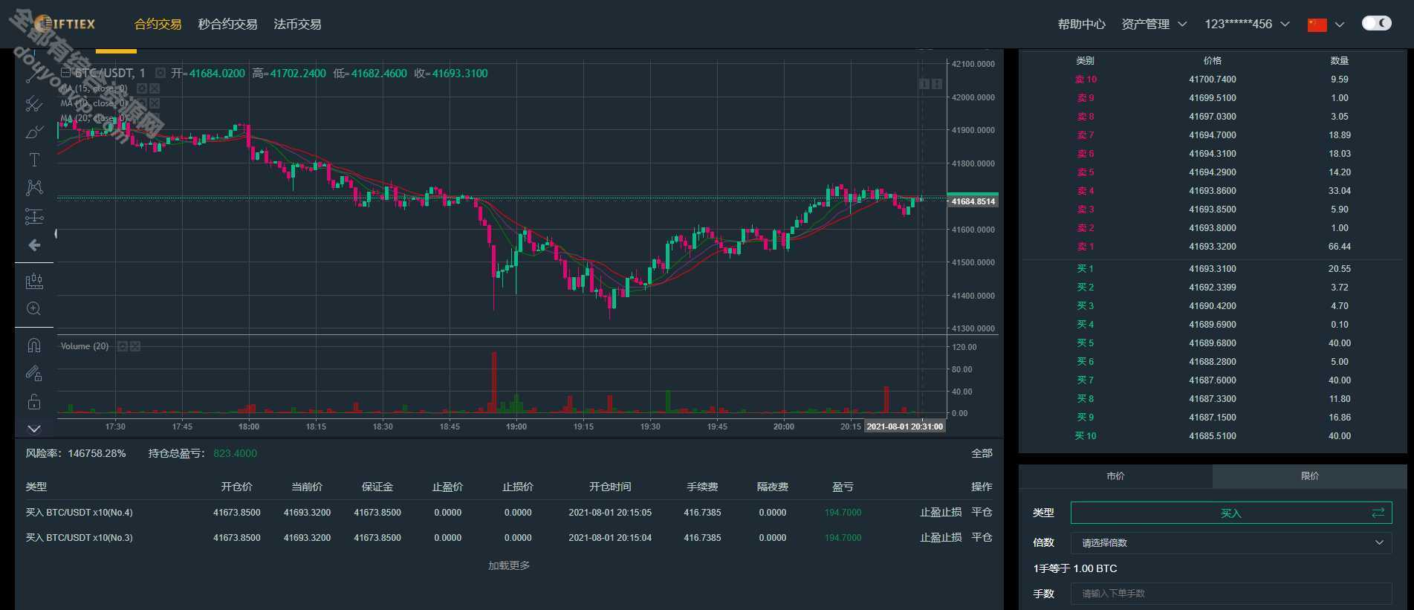
Task: Select the Text annotation tool
Action: coord(34,160)
